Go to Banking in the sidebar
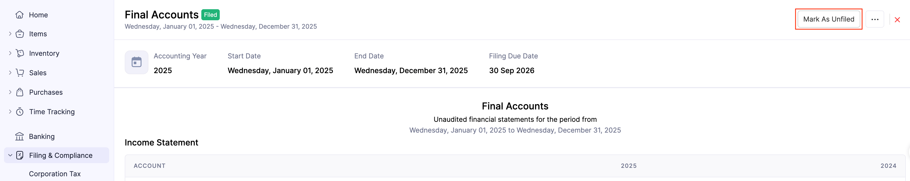 pos(42,137)
